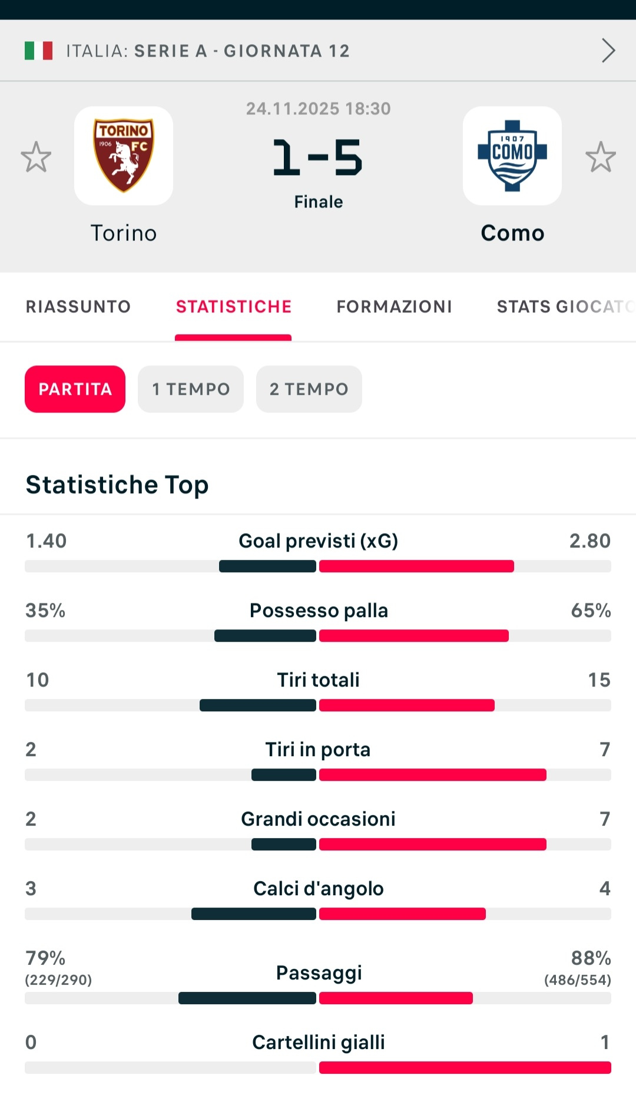636x1095 pixels.
Task: Open the Formazioni tab
Action: tap(394, 306)
